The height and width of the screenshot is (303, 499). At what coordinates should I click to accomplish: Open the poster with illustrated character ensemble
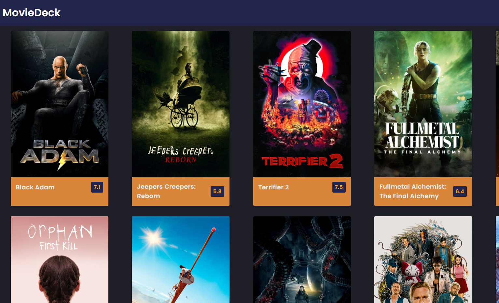pos(423,260)
